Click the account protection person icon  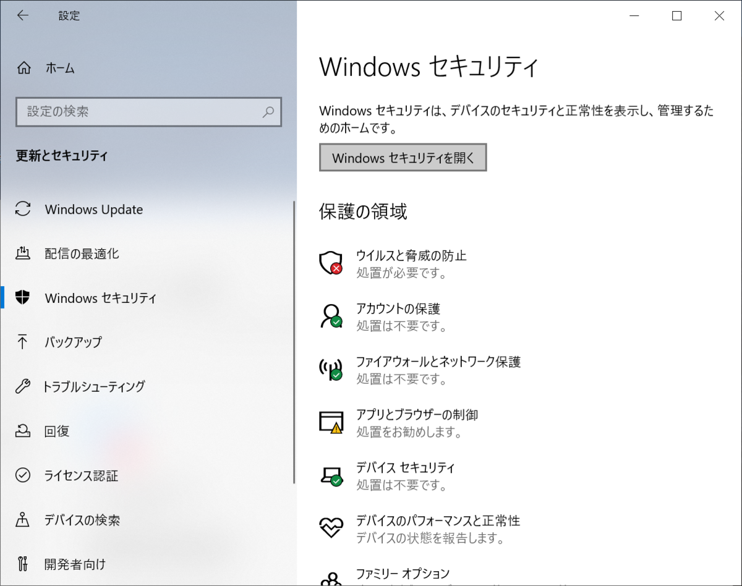[x=331, y=316]
